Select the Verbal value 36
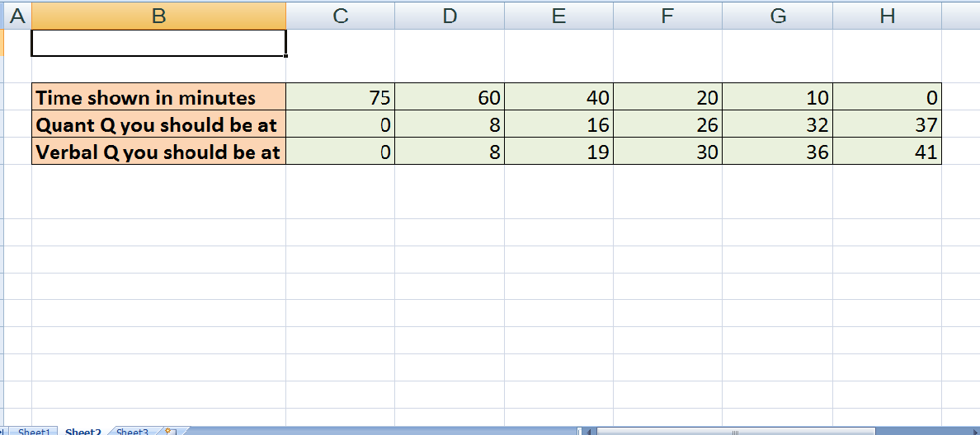This screenshot has width=980, height=435. pos(778,151)
